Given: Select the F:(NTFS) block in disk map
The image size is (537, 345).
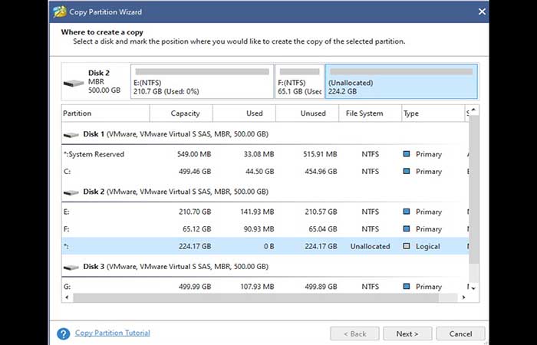Looking at the screenshot, I should (299, 81).
